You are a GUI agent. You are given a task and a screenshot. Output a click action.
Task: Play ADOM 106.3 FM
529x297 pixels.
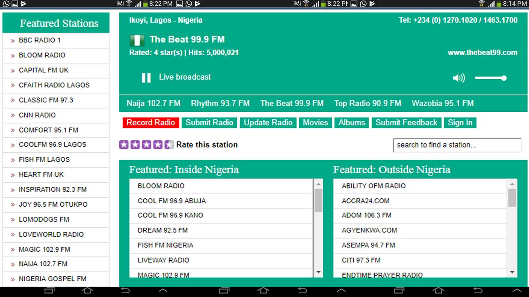point(420,216)
